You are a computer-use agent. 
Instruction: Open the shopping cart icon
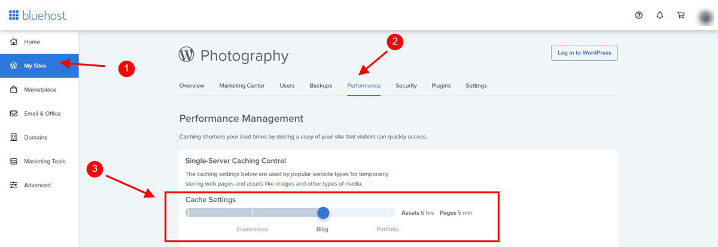[x=680, y=15]
